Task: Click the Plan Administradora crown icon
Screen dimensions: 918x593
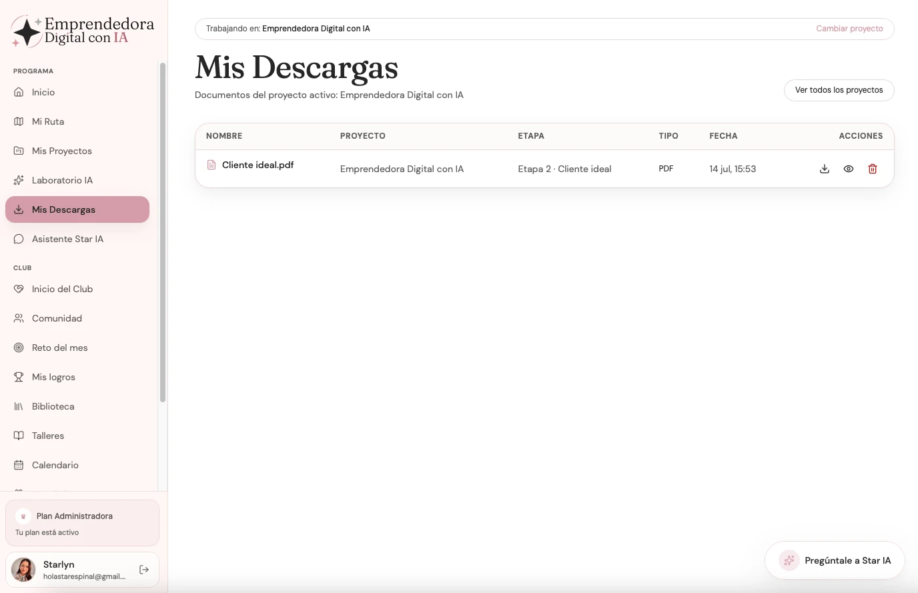Action: click(x=23, y=516)
